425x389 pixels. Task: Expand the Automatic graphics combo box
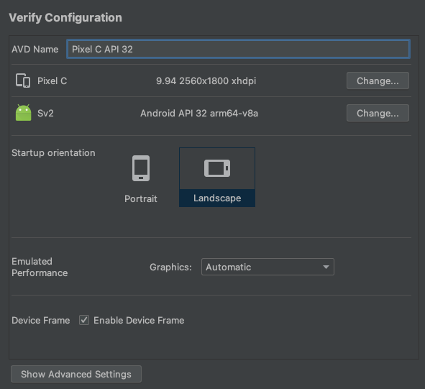(x=268, y=267)
